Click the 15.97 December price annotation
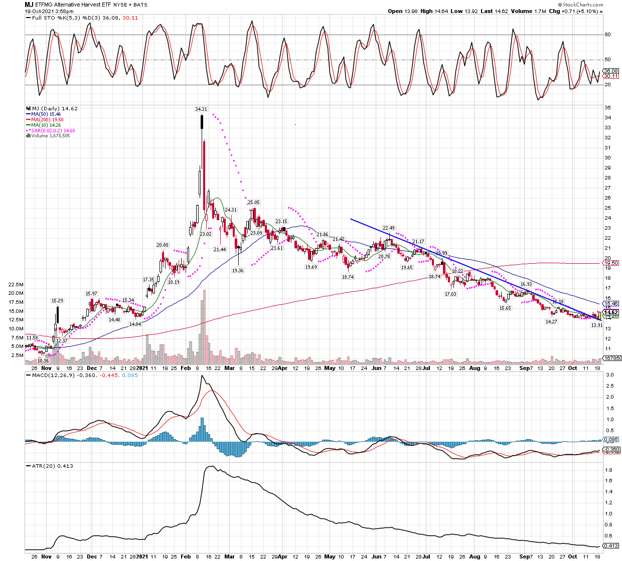The image size is (622, 561). click(x=91, y=294)
